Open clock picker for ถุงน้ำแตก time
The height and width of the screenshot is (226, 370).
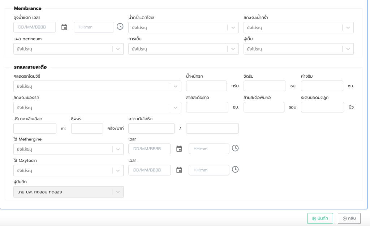(x=120, y=27)
